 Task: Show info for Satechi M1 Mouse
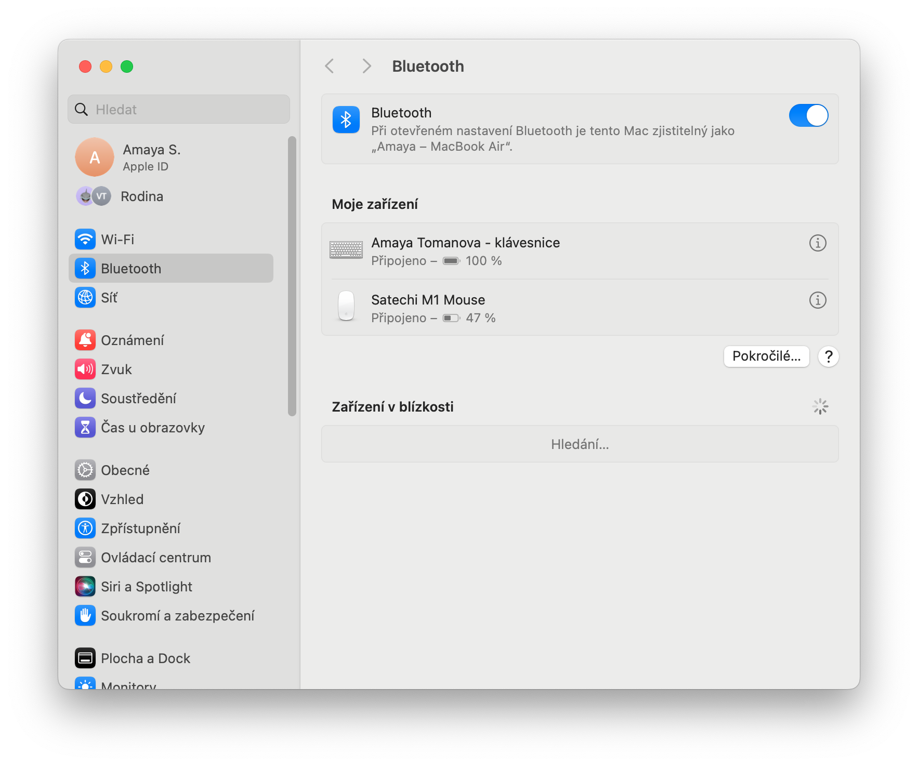818,300
